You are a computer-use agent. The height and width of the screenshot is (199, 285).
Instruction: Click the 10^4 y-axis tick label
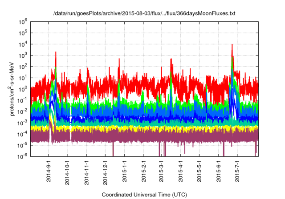[23, 44]
